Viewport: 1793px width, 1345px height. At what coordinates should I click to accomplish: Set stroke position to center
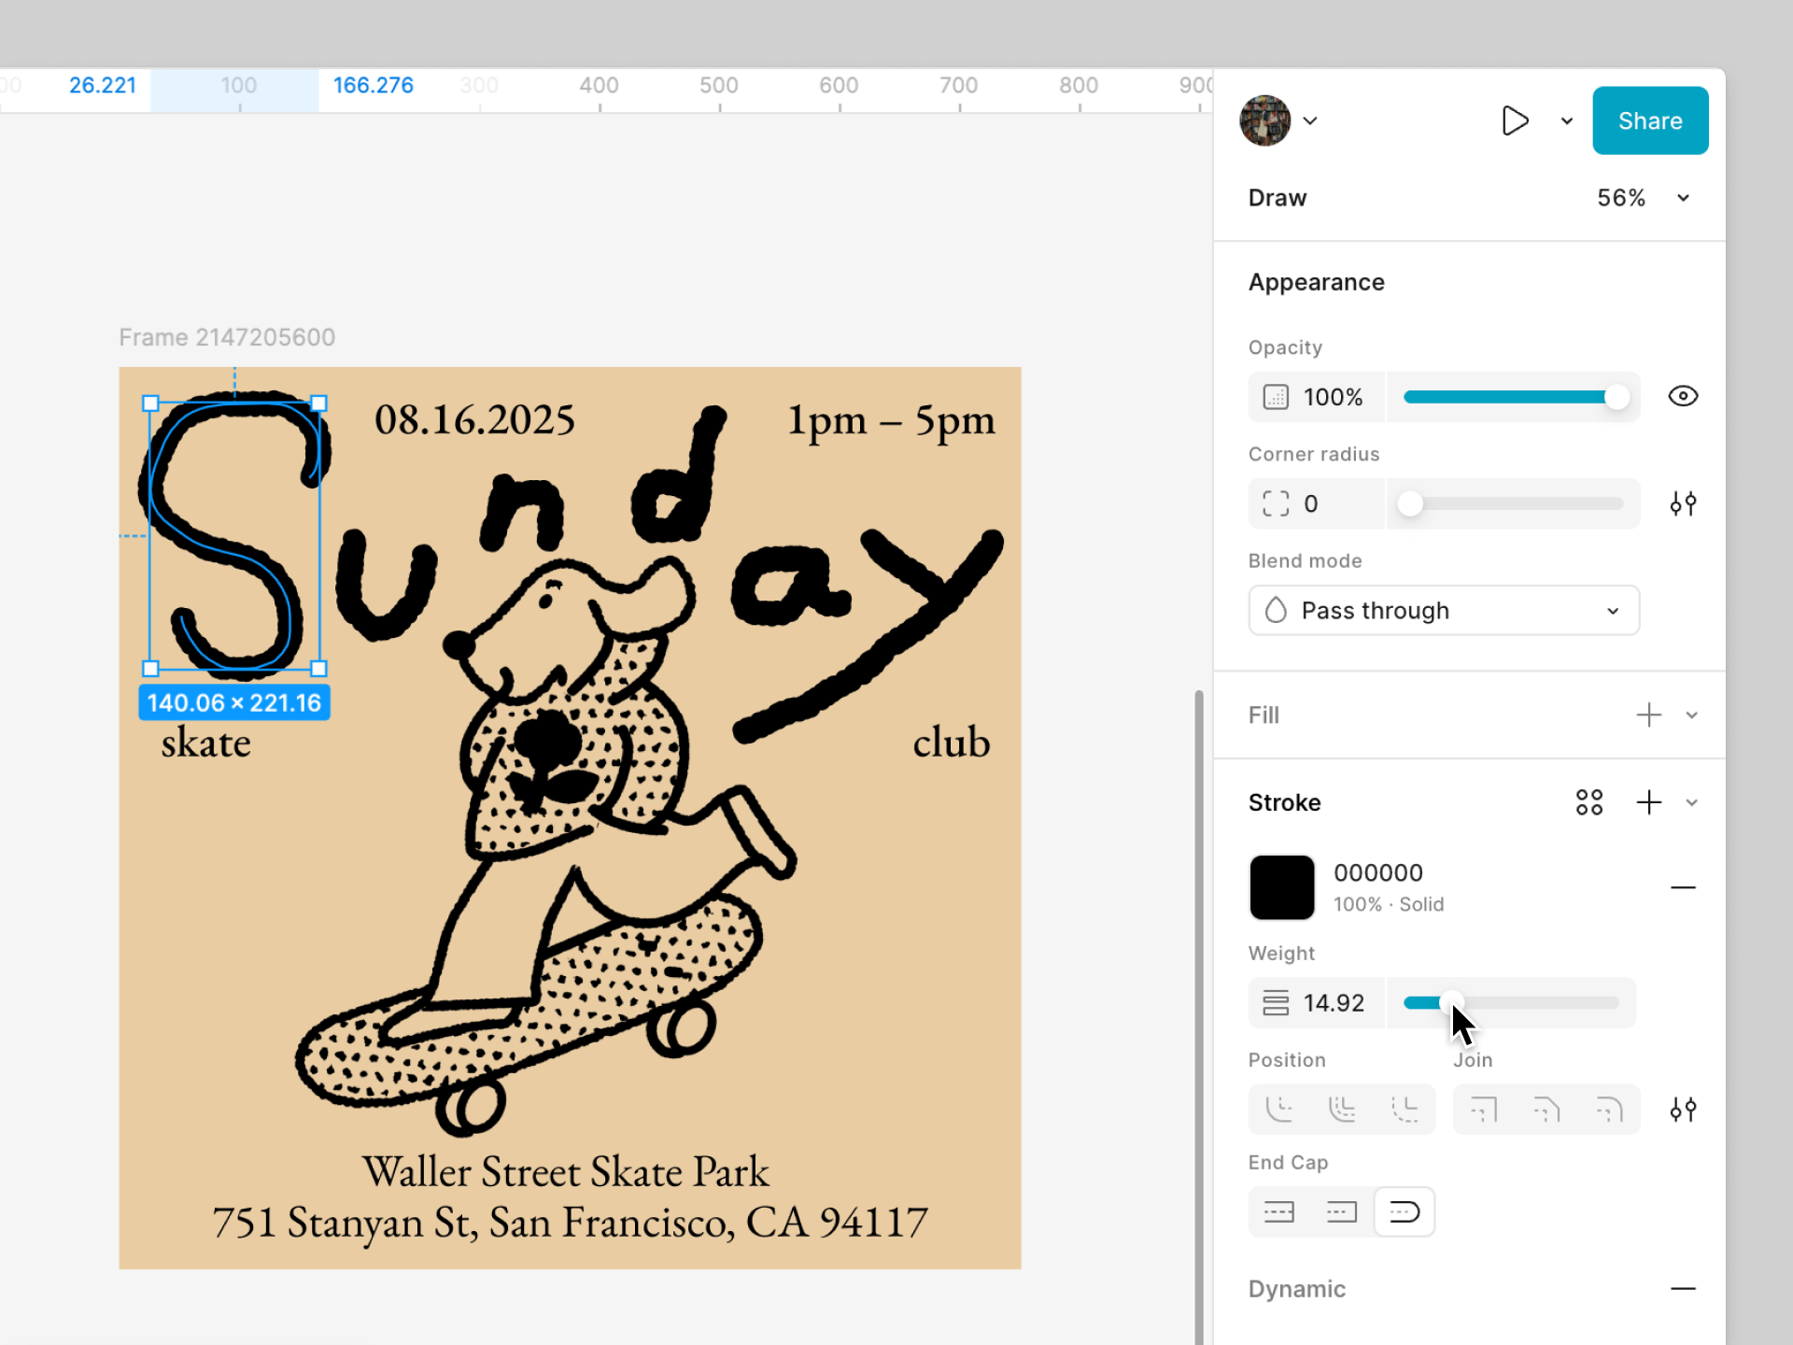click(x=1342, y=1110)
